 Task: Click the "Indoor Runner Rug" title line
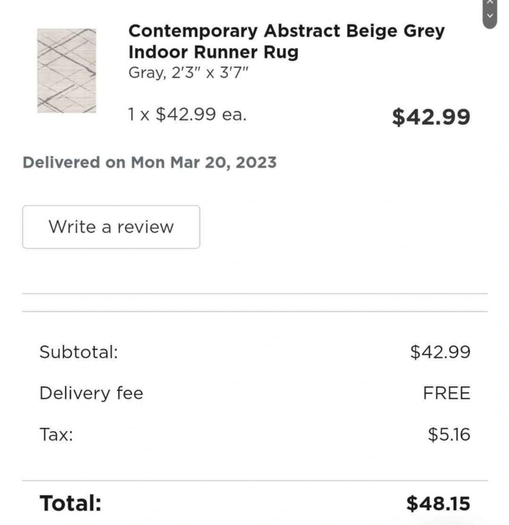213,52
